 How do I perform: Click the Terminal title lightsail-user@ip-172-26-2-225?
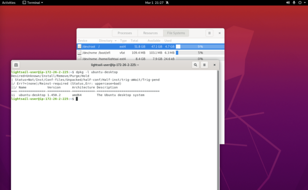coord(115,65)
